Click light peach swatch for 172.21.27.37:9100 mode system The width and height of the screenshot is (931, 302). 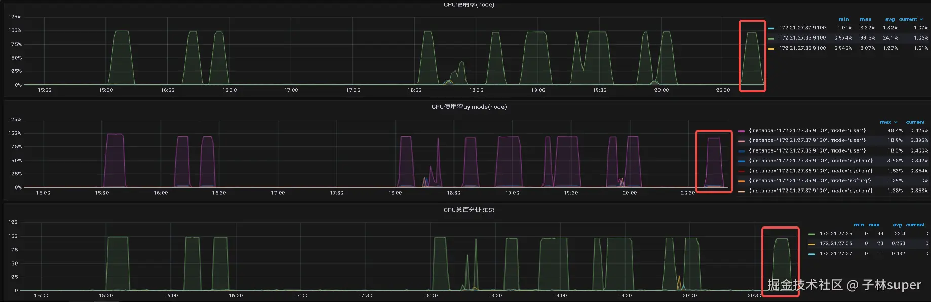(x=742, y=191)
